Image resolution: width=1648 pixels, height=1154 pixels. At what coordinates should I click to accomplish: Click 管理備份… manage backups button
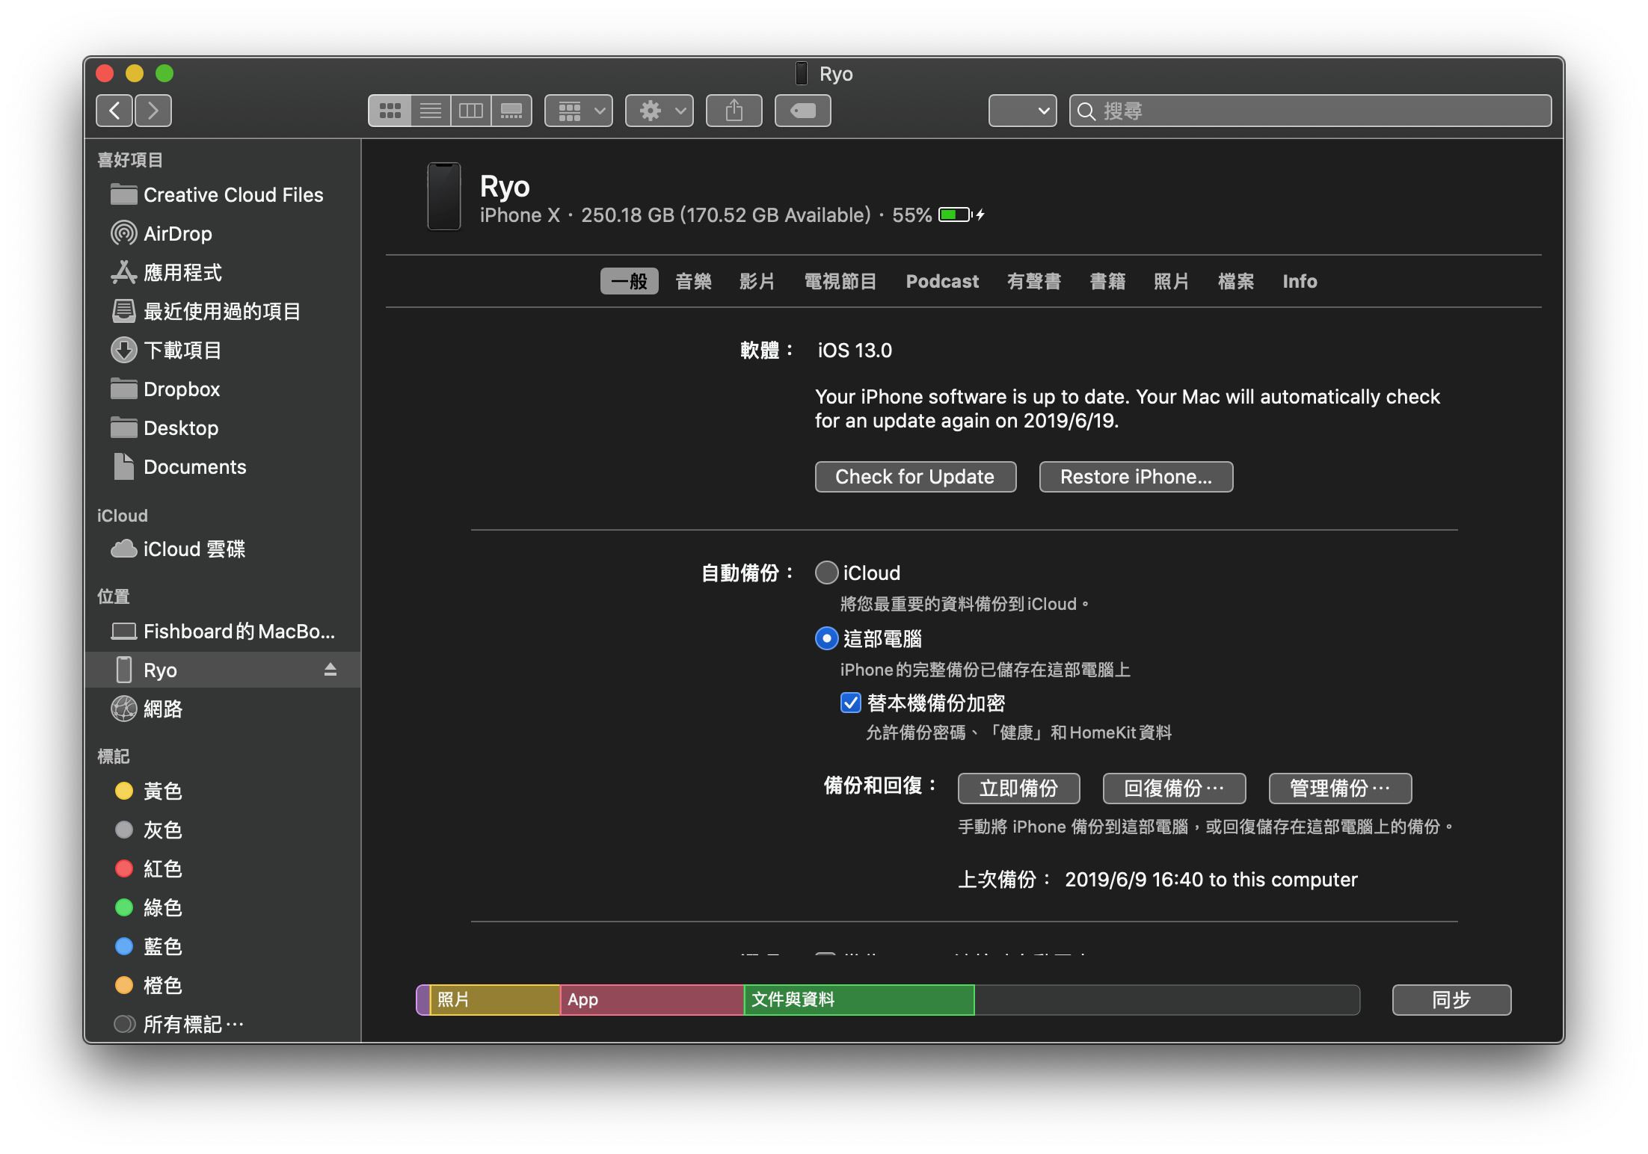click(1340, 788)
